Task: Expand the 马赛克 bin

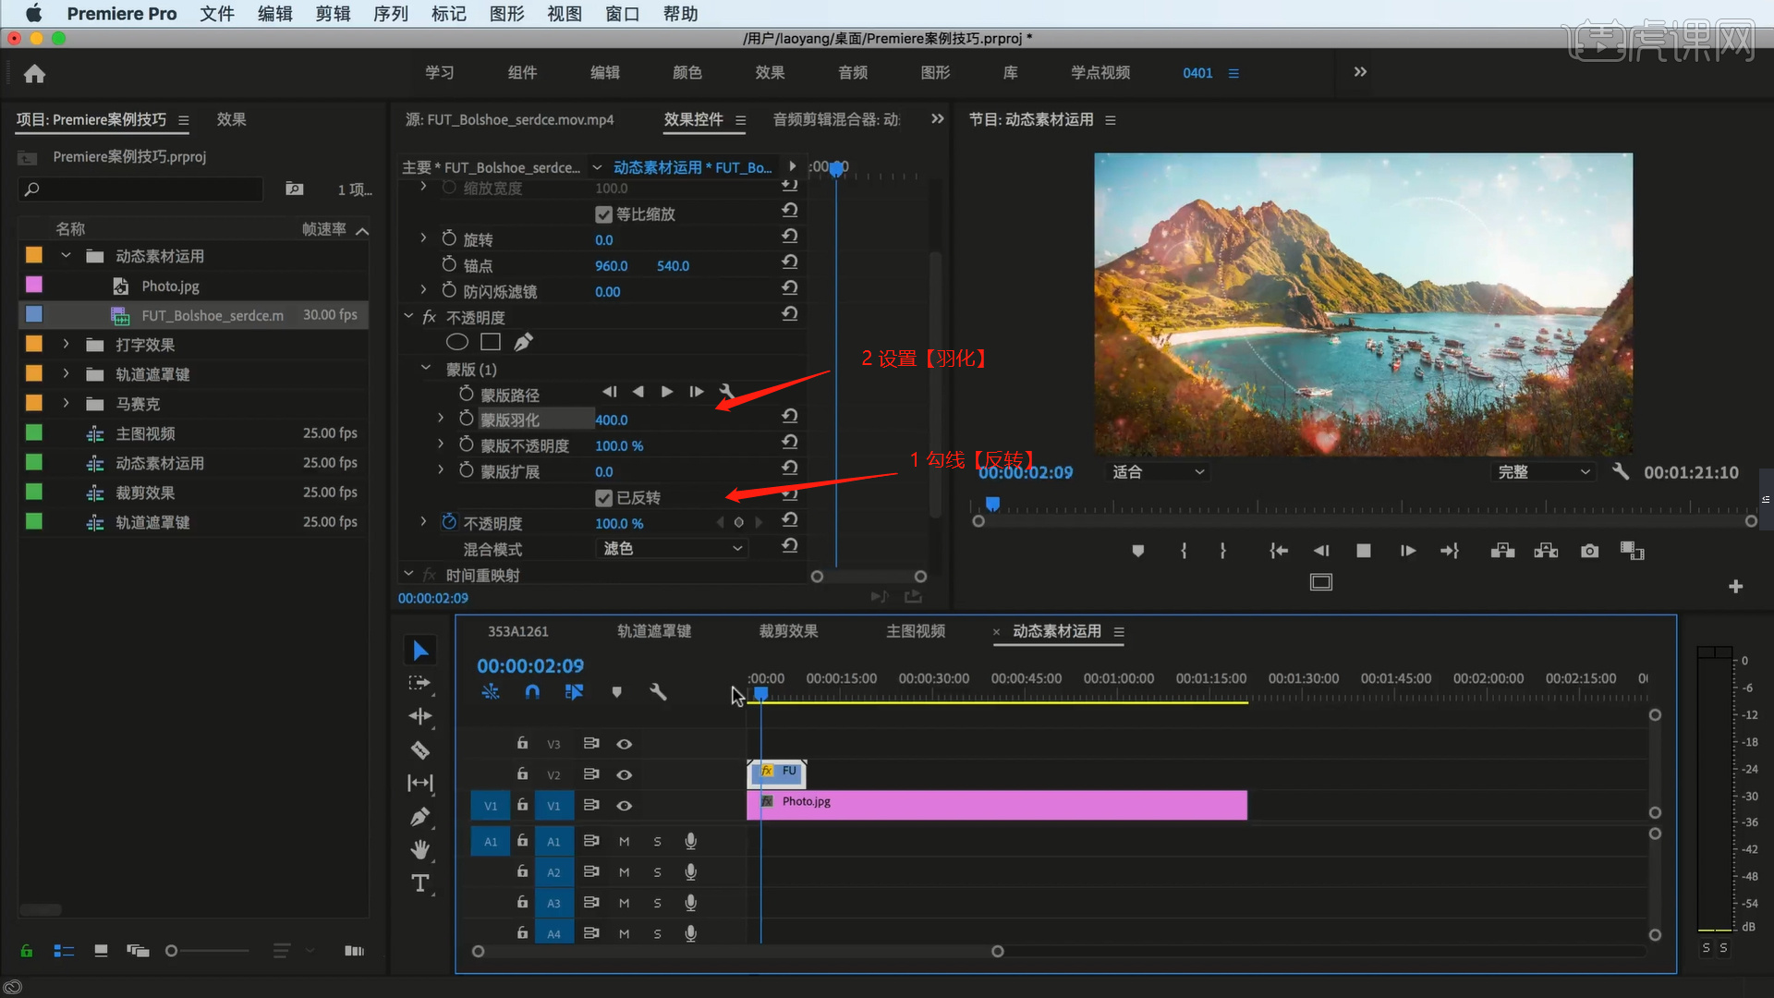Action: 66,403
